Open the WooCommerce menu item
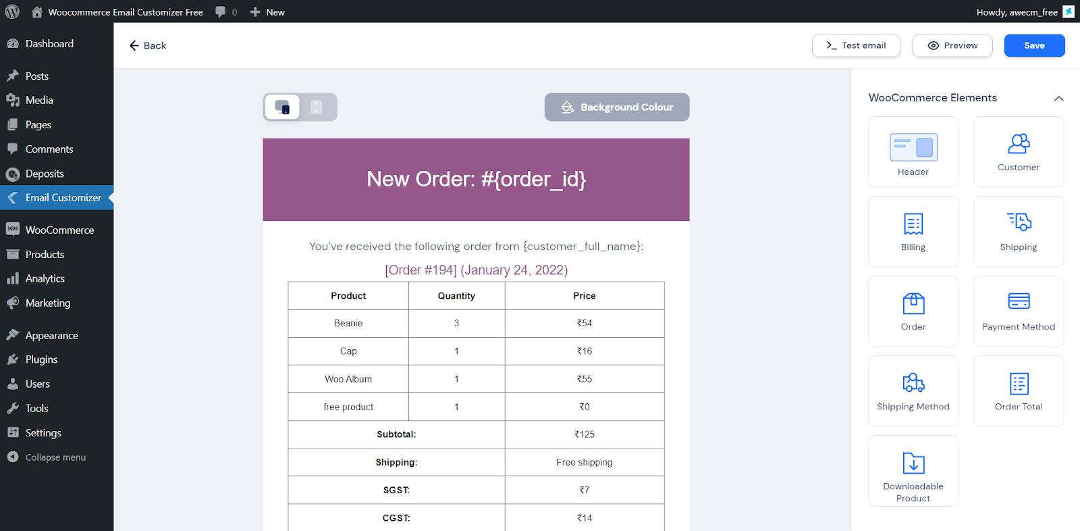1080x531 pixels. pos(57,230)
